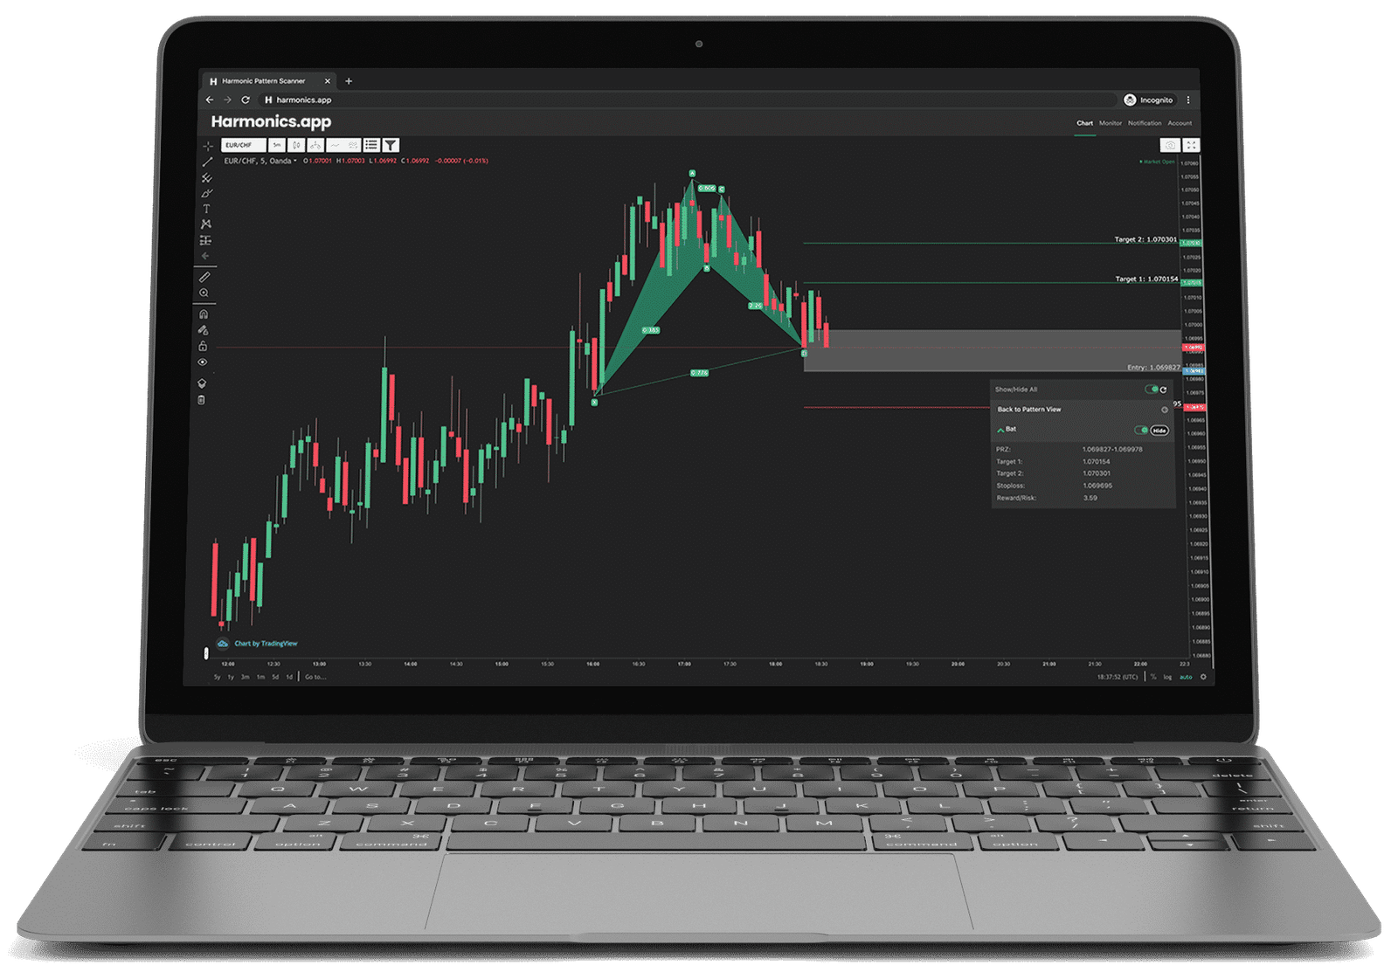Toggle percent scale at bottom right

(x=1153, y=677)
